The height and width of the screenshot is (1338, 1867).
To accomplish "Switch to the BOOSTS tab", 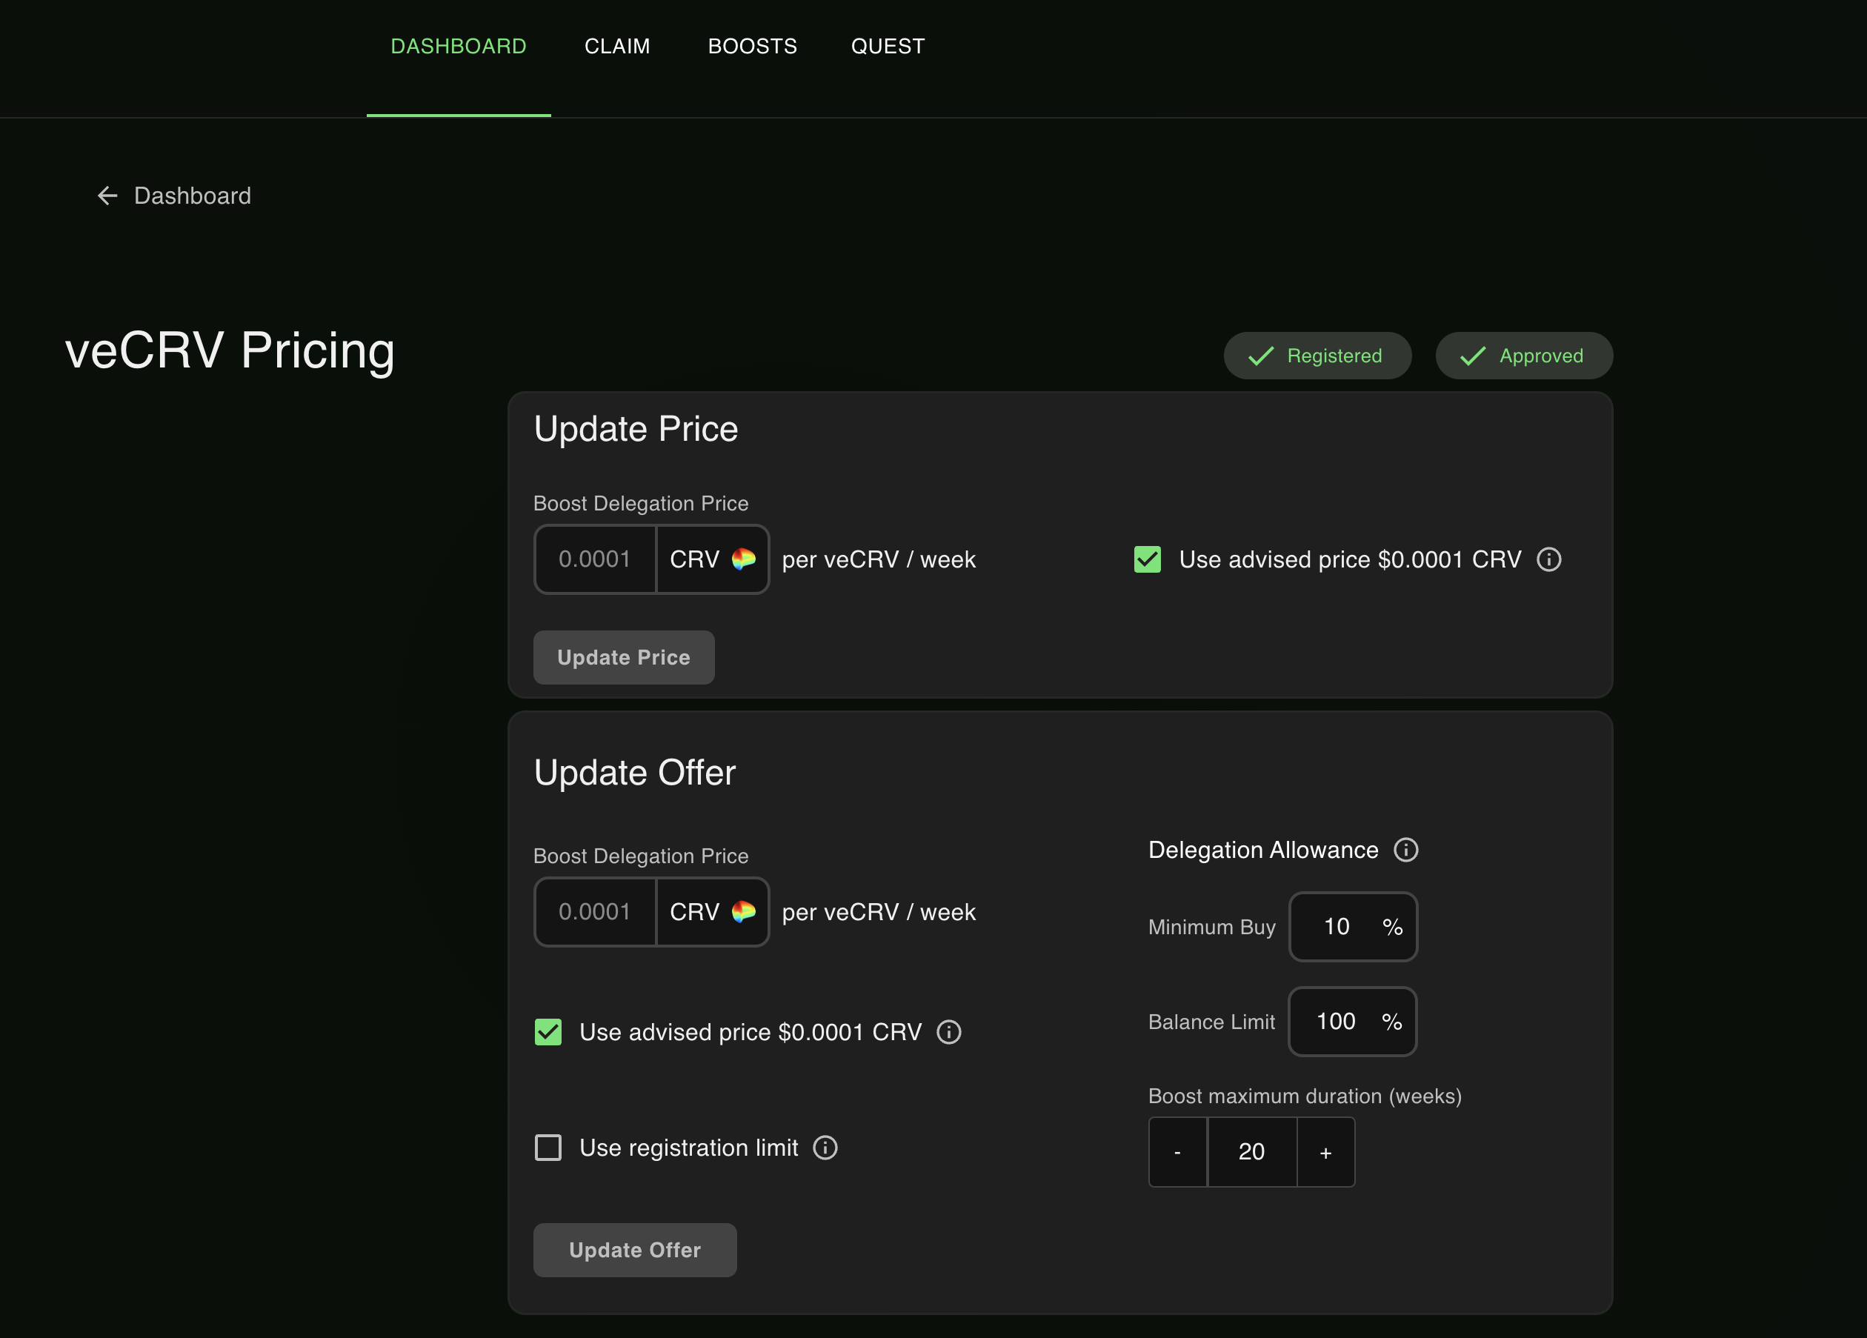I will pyautogui.click(x=751, y=46).
